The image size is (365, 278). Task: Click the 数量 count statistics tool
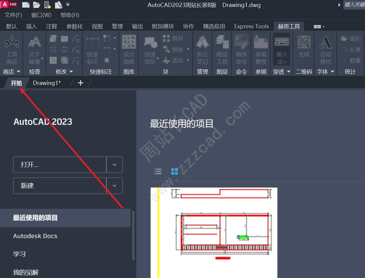coord(351,60)
